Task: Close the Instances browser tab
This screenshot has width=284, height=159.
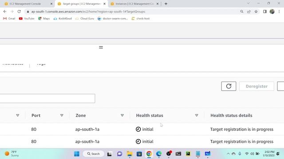Action: (158, 4)
